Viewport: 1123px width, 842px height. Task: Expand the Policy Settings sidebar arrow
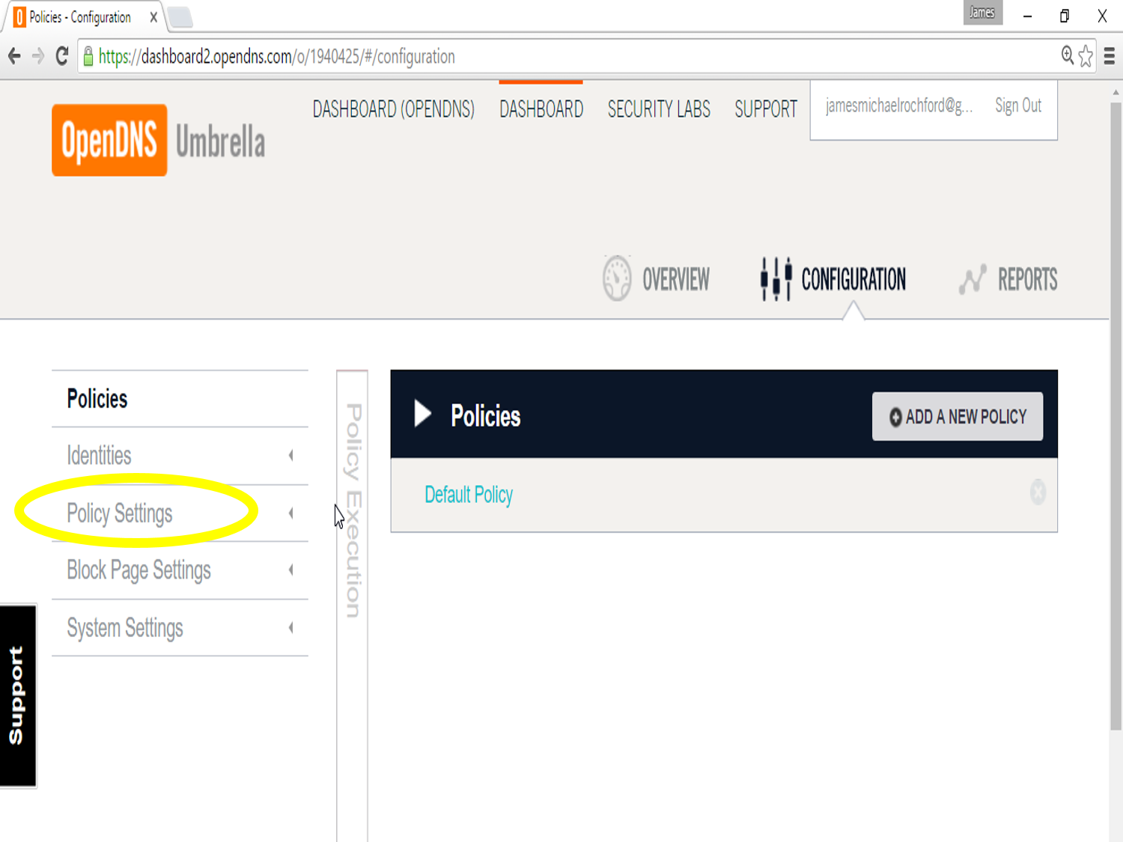tap(290, 513)
